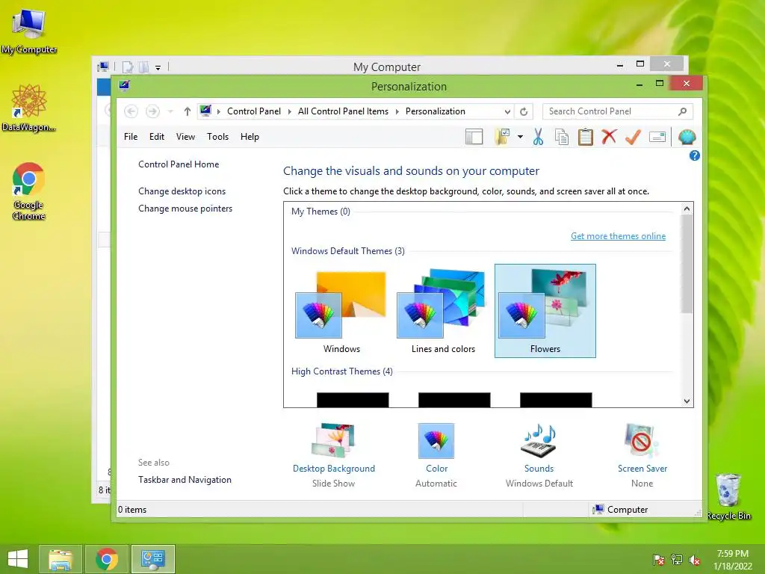765x574 pixels.
Task: Click the first High Contrast theme thumbnail
Action: click(353, 400)
